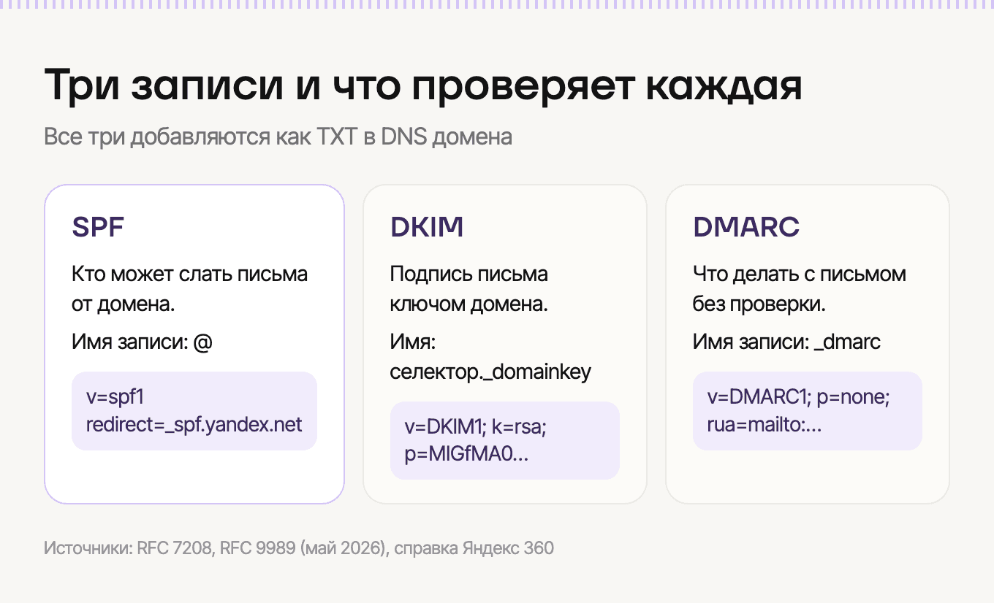Click the heading 'Три записи и что проверяет каждая'
Image resolution: width=994 pixels, height=603 pixels.
423,86
